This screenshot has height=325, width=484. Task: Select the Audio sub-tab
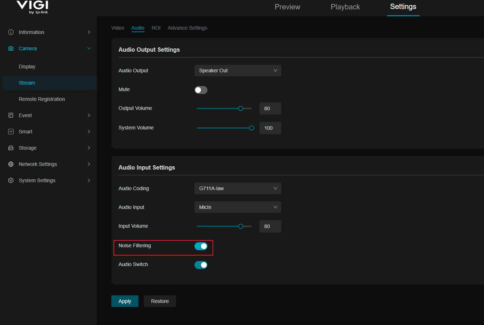pyautogui.click(x=138, y=28)
